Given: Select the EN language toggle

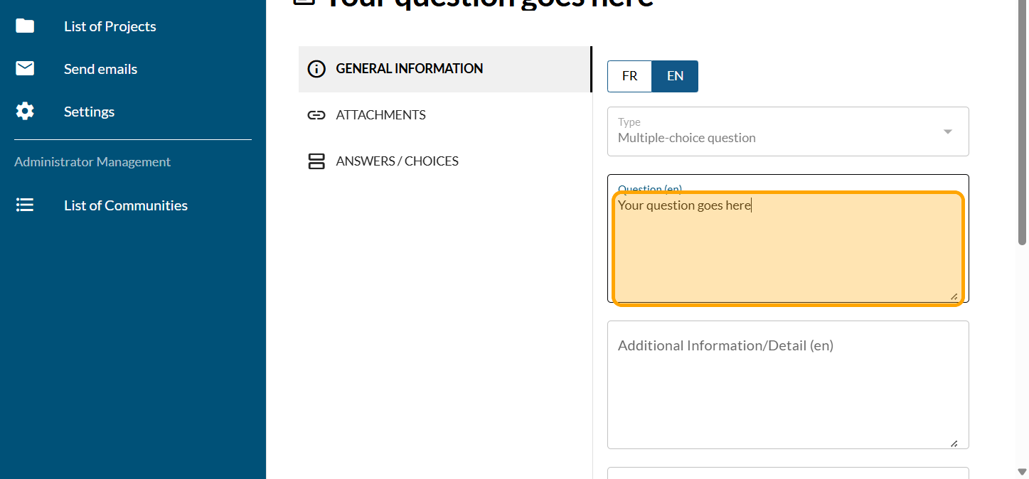Looking at the screenshot, I should pyautogui.click(x=675, y=76).
